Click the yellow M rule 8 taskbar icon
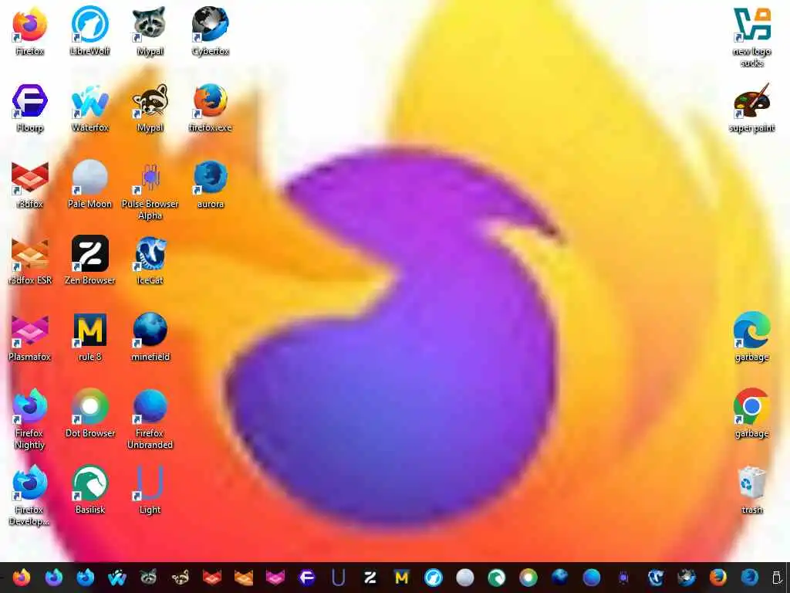The width and height of the screenshot is (790, 593). pos(401,578)
